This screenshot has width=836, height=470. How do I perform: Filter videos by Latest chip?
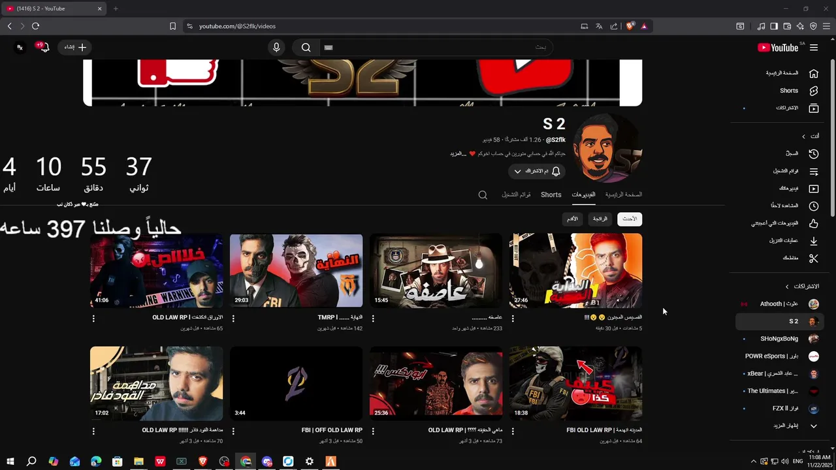[630, 219]
